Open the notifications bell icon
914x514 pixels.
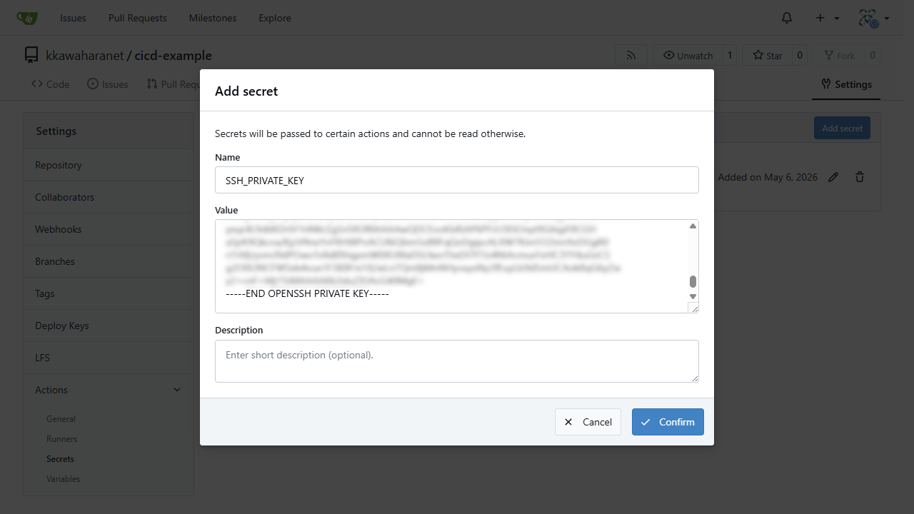tap(787, 18)
